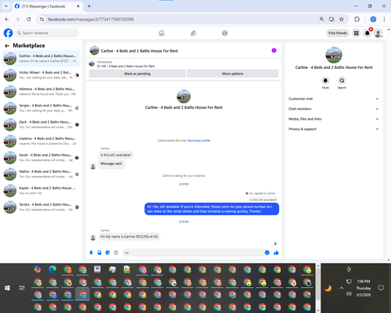Bookmark this page with the star icon
Screen dimensions: 391x313
pos(342,19)
